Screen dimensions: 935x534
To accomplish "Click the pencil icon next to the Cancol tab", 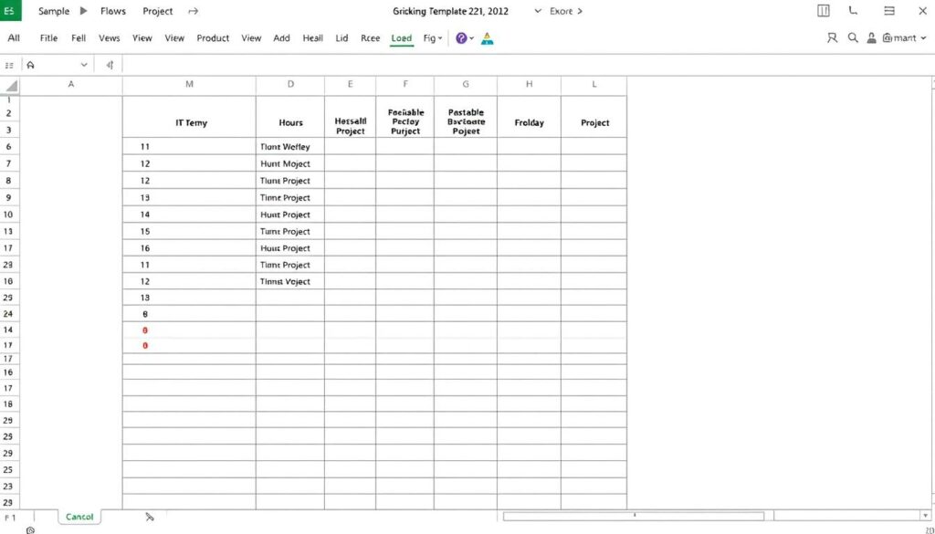I will pyautogui.click(x=149, y=517).
